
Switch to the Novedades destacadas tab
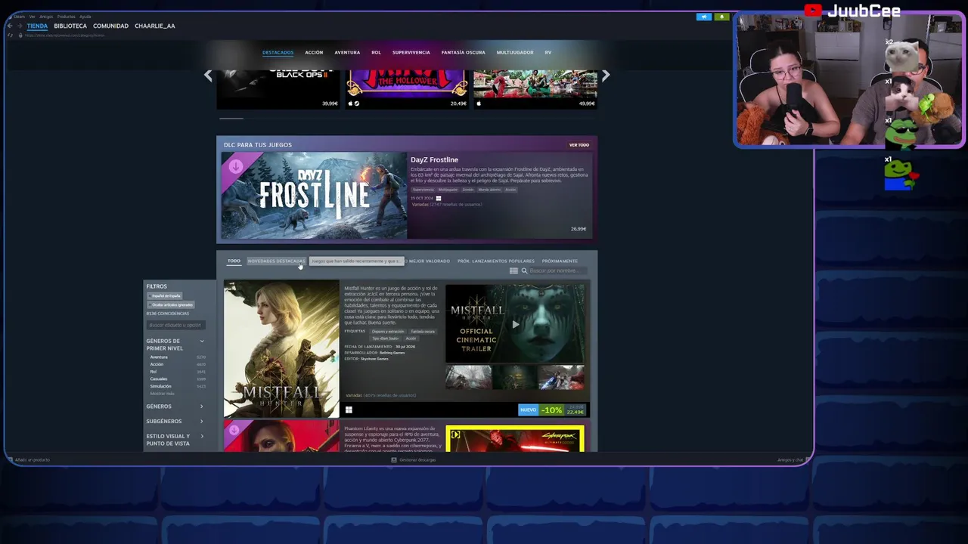coord(276,261)
